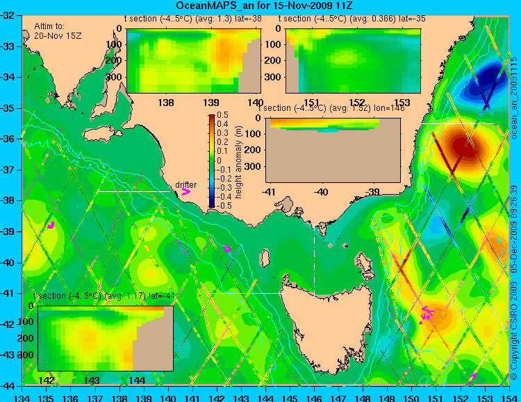Click the 't section (avg: 1.17) lat=-41' heading
This screenshot has height=402, width=521.
coord(104,296)
